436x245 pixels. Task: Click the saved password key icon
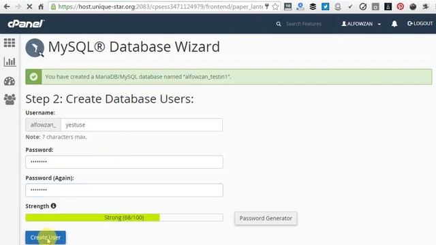267,6
